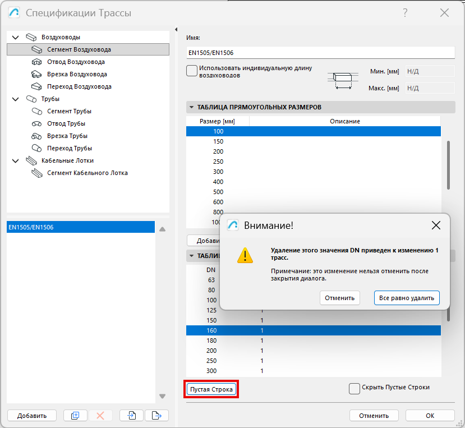The width and height of the screenshot is (465, 428).
Task: Click rectangular sizes table scrollbar
Action: [448, 165]
